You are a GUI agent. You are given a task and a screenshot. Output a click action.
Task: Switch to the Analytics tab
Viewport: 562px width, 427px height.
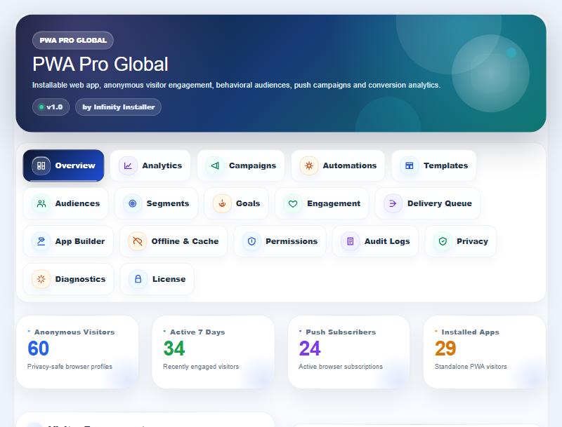click(150, 165)
